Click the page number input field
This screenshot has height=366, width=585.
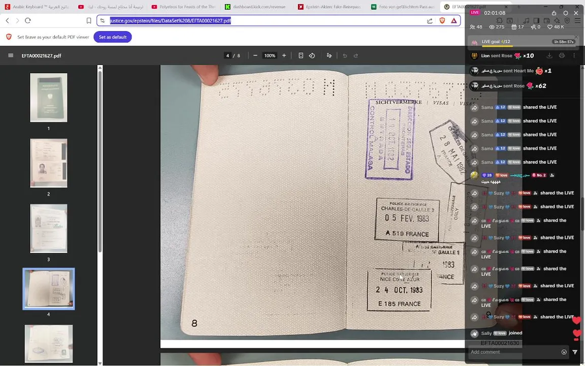point(227,55)
